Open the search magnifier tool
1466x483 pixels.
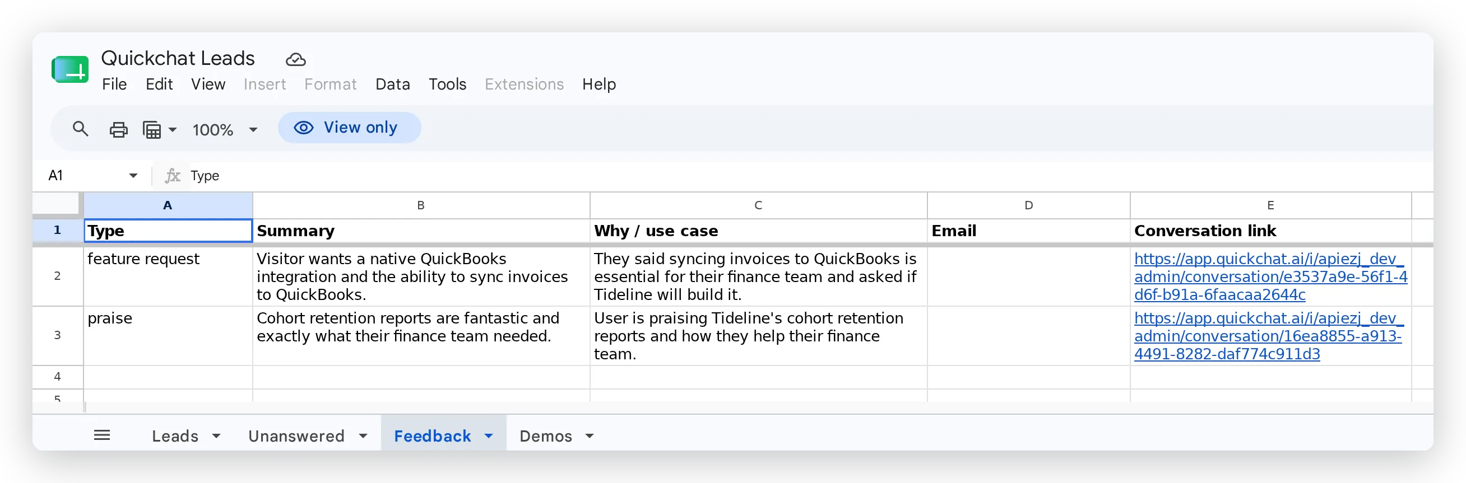pos(80,129)
